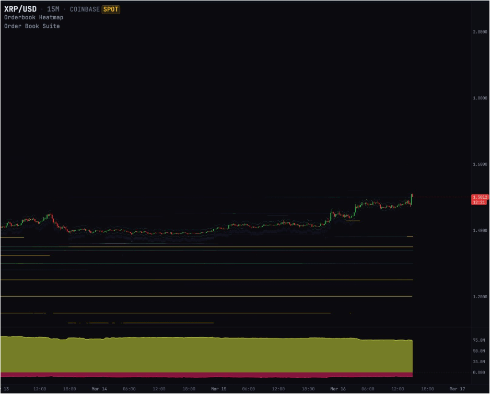Click the 2.0000 price axis label

[x=480, y=32]
